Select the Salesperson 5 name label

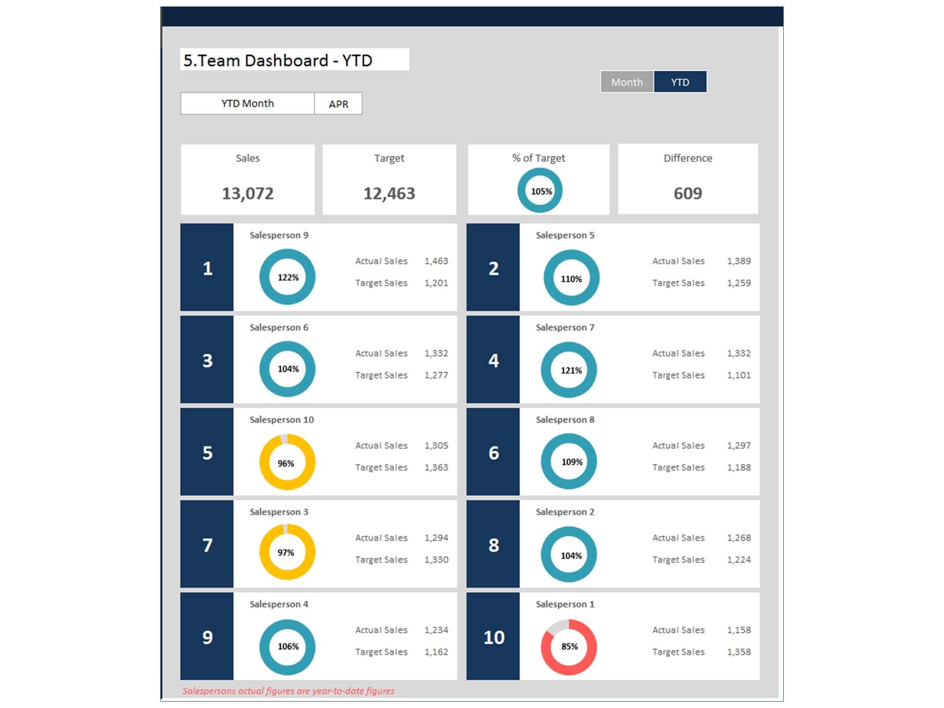[x=565, y=236]
